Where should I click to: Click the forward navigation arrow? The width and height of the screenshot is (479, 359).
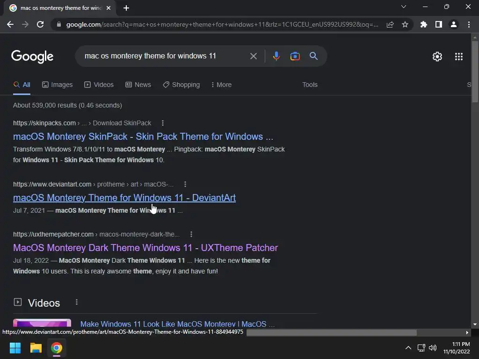click(x=25, y=24)
